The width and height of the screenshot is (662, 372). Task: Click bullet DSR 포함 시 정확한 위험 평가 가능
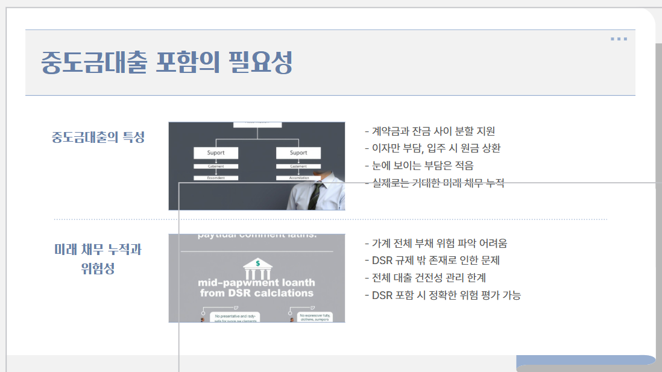click(x=443, y=295)
